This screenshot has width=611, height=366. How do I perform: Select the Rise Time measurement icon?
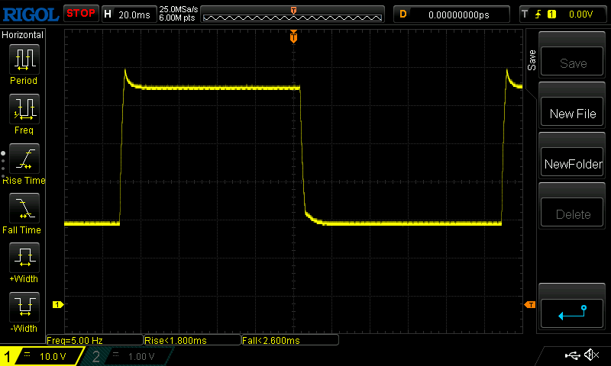tap(24, 159)
